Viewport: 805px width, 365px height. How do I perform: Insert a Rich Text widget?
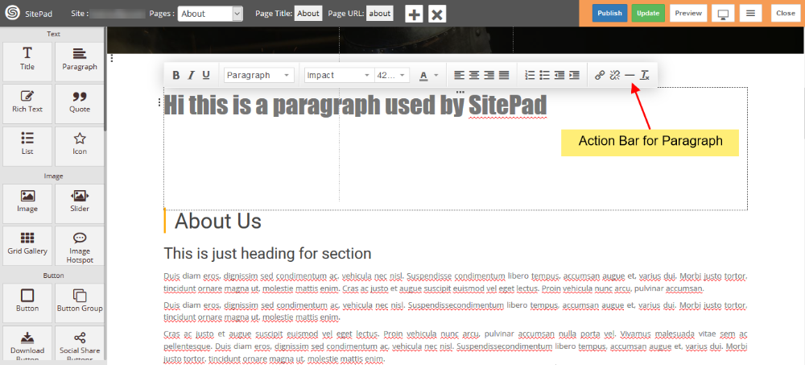[x=27, y=102]
